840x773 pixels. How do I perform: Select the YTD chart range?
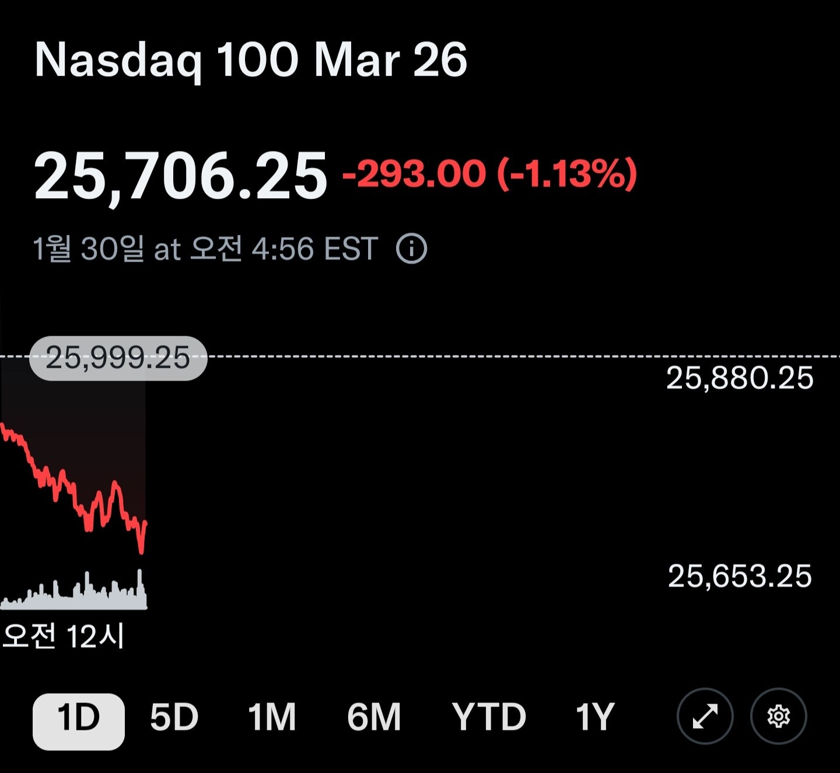pyautogui.click(x=489, y=718)
